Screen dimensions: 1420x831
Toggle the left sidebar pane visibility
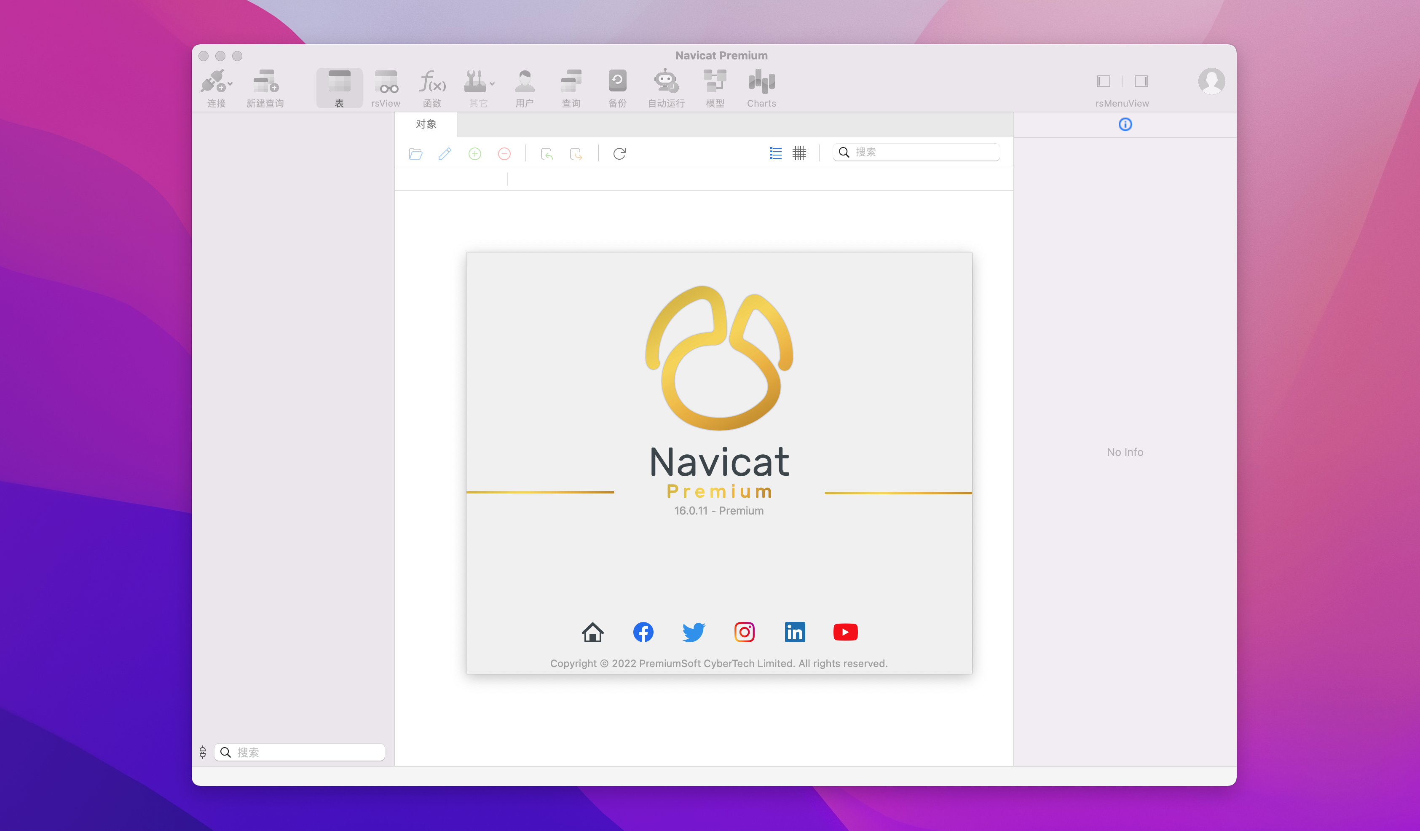coord(1103,82)
